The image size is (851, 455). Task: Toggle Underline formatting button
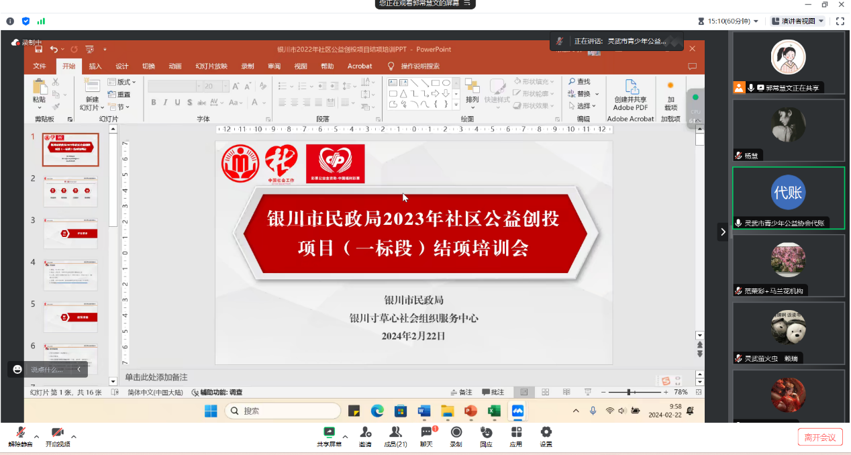click(x=178, y=103)
